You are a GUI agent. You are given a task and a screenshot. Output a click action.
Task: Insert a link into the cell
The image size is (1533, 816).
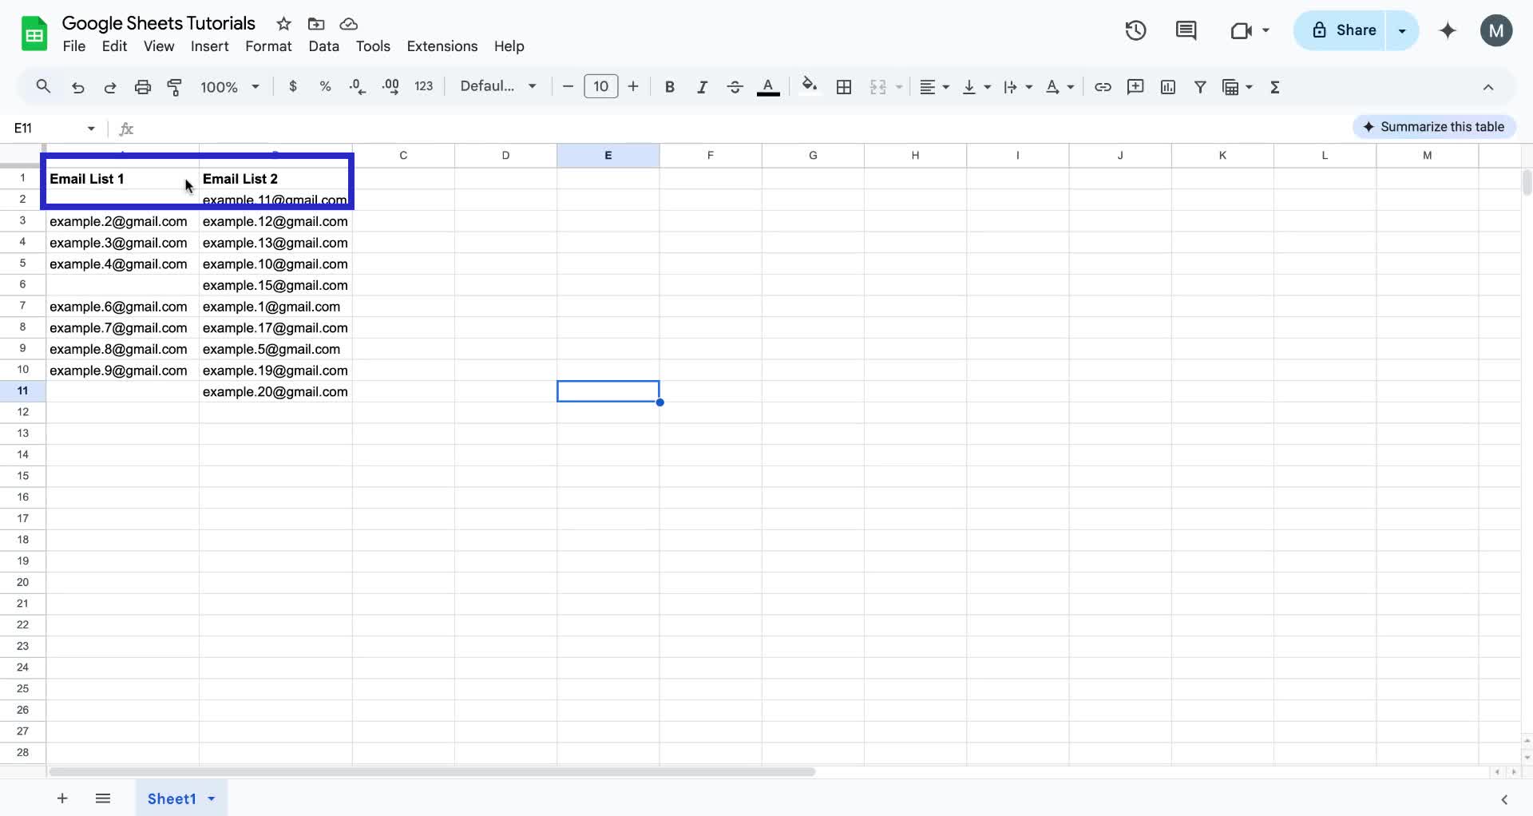click(x=1103, y=86)
